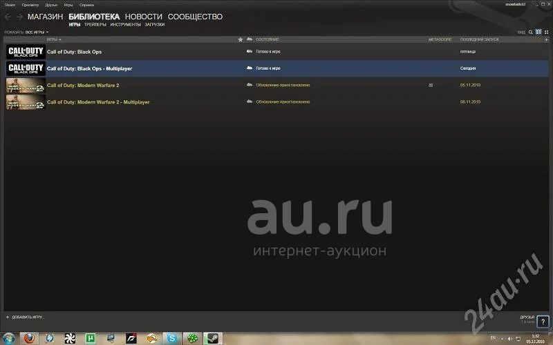The image size is (553, 345).
Task: Click EN language indicator in tray
Action: tap(493, 338)
